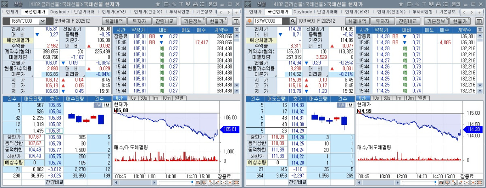
Task: Switch to 현재가(전종목) tab in left window
Action: (x=147, y=12)
